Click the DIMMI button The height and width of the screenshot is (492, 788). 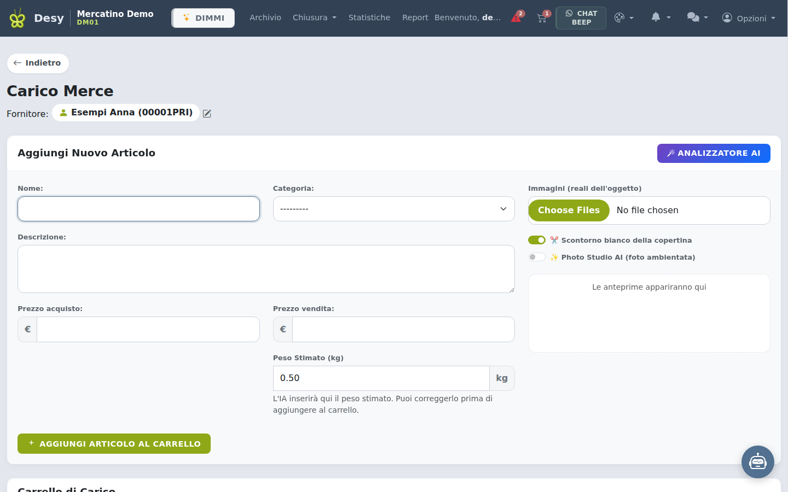point(203,18)
